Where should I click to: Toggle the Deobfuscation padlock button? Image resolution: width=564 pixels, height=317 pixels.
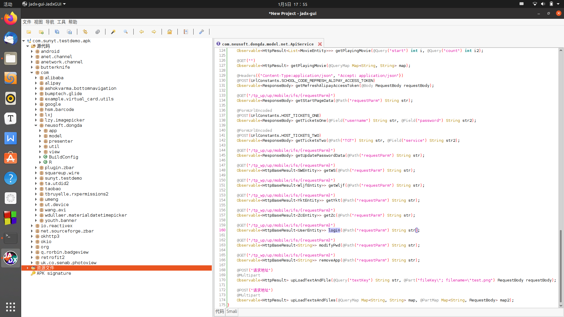click(169, 32)
